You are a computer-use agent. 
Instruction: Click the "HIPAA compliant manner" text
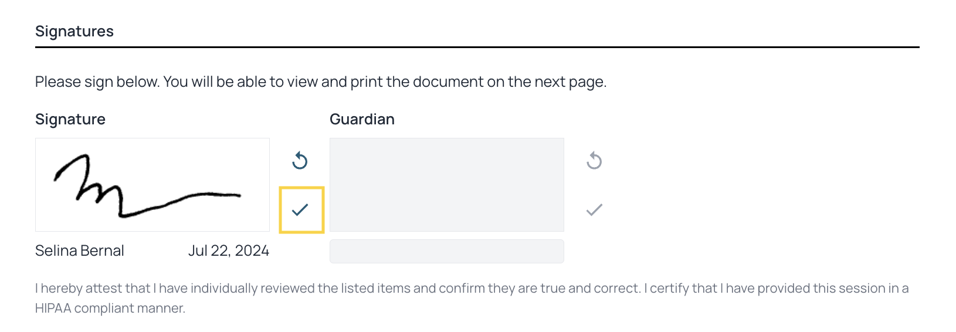coord(110,308)
